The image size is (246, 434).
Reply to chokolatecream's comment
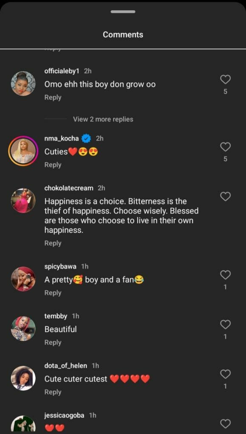[53, 243]
